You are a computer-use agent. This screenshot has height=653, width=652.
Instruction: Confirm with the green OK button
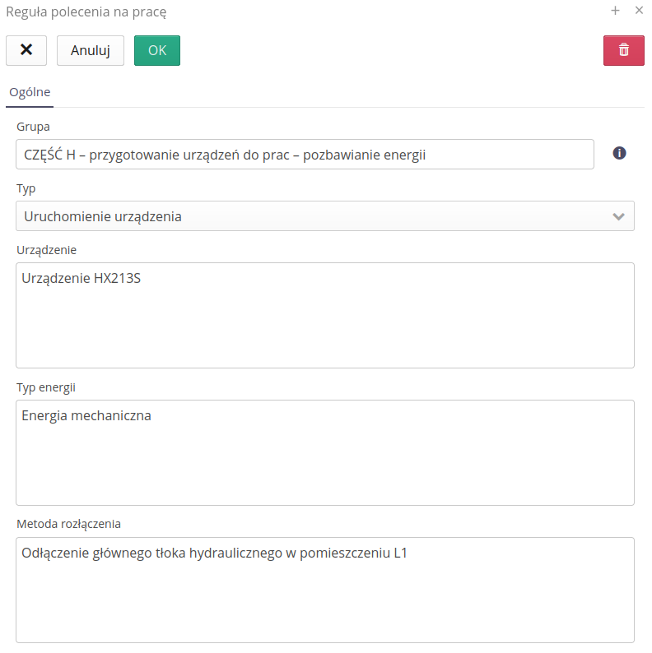click(x=156, y=50)
